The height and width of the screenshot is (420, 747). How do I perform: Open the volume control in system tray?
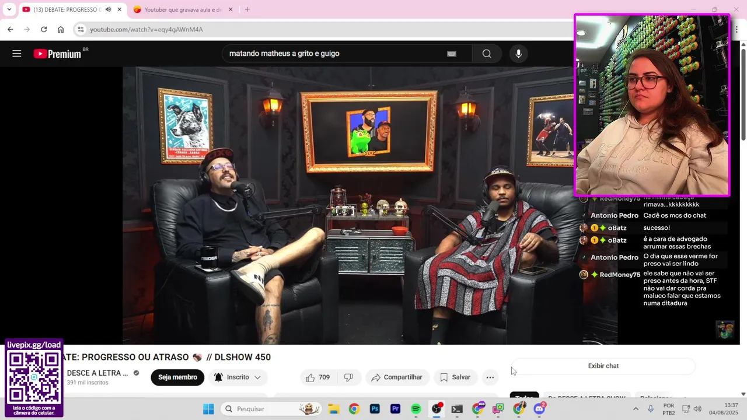point(697,409)
